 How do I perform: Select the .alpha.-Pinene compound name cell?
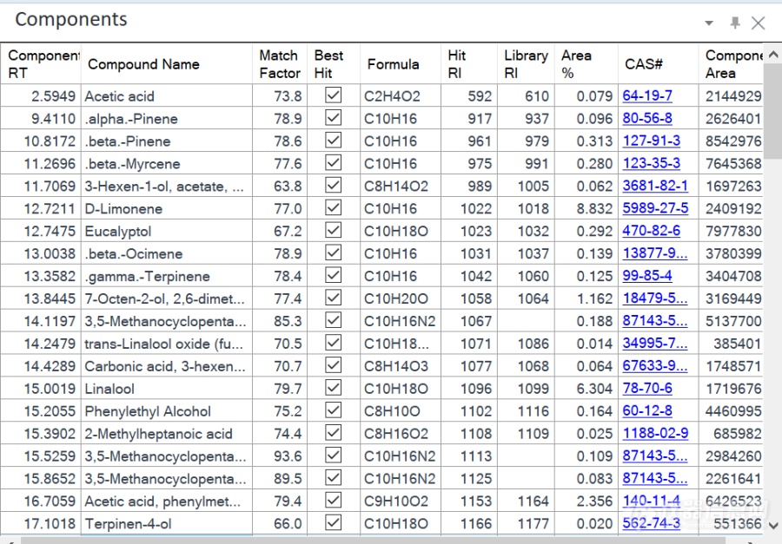[167, 118]
